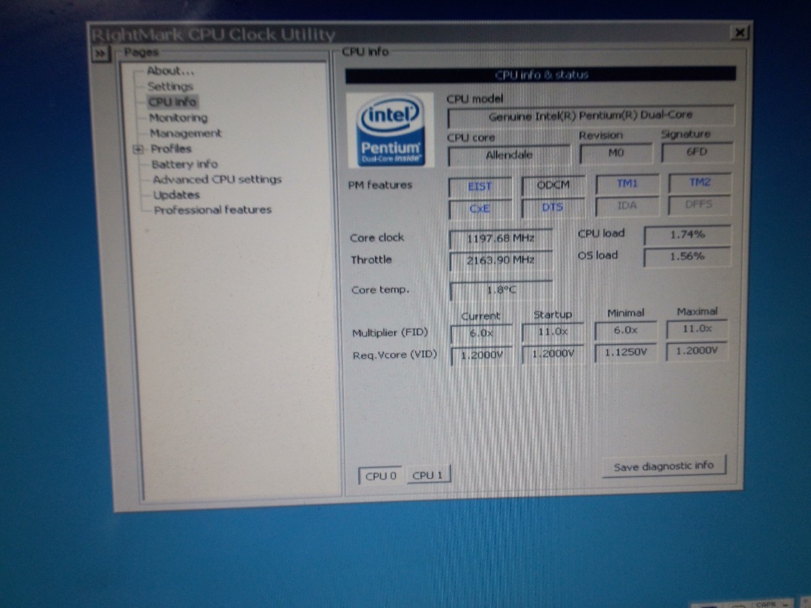Open the Monitoring page
This screenshot has width=811, height=608.
tap(178, 118)
